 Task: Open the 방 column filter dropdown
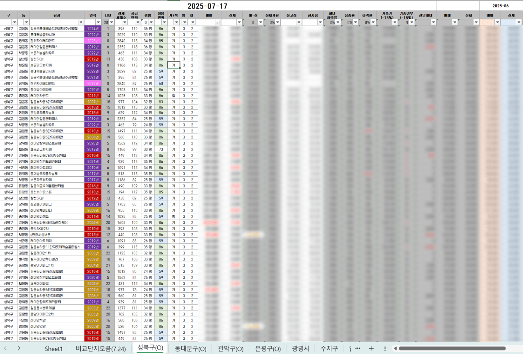(185, 22)
